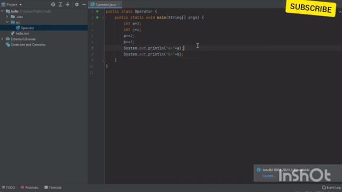The width and height of the screenshot is (342, 192).
Task: Click the info icon in update notification
Action: pos(259,170)
